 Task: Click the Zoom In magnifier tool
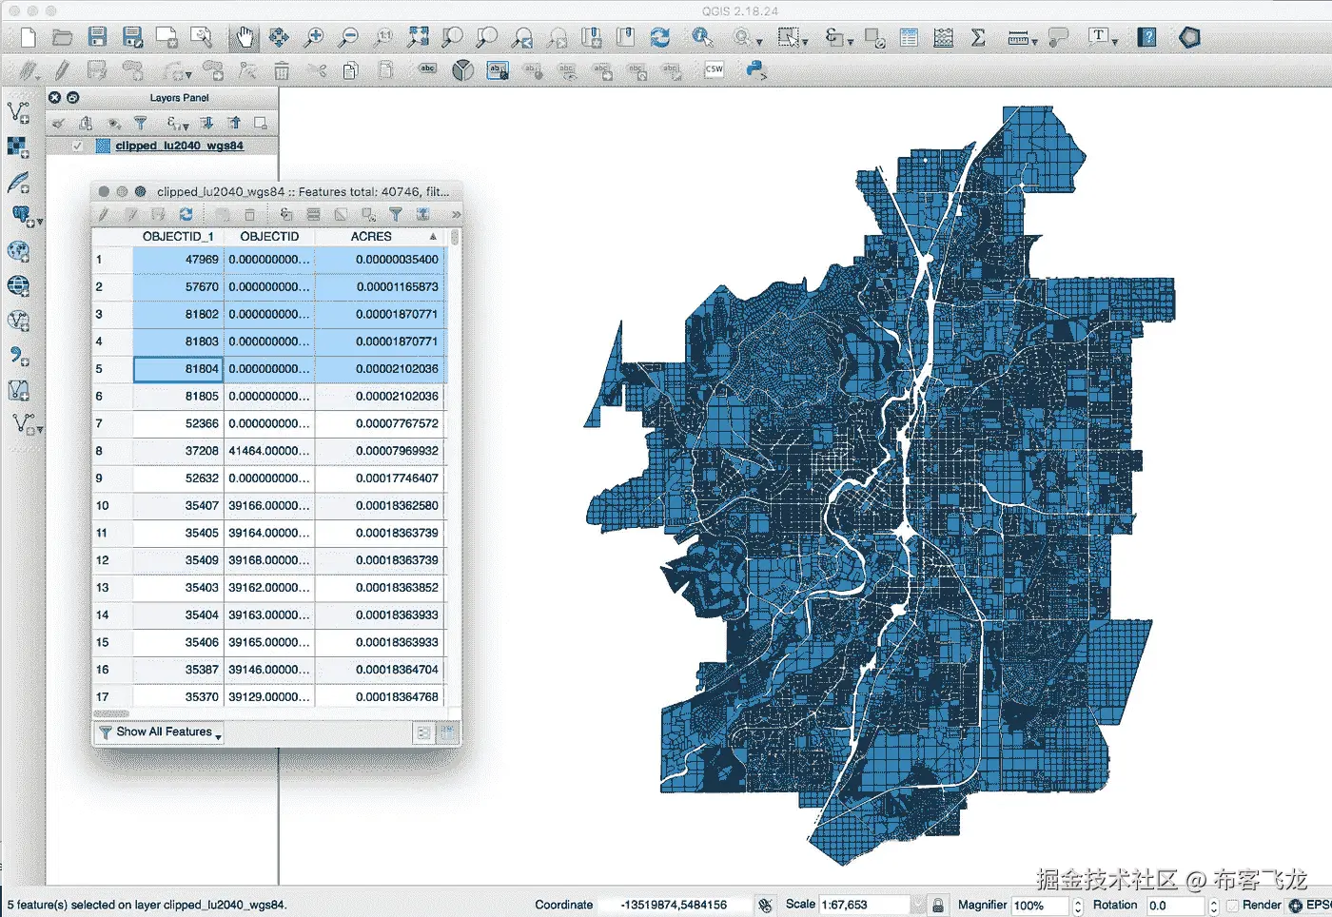point(314,37)
